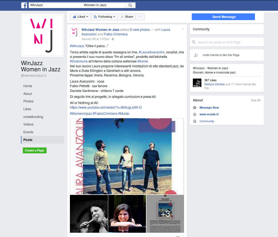
Task: Click the #Dodicilune hashtag
Action: [x=79, y=61]
